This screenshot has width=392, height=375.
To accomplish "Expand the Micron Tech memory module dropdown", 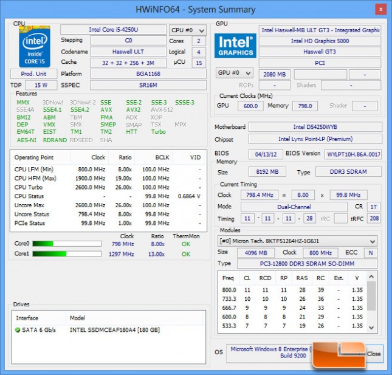I will 297,241.
